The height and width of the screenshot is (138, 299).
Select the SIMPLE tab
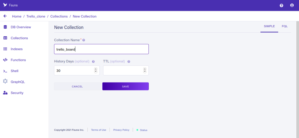(x=269, y=26)
